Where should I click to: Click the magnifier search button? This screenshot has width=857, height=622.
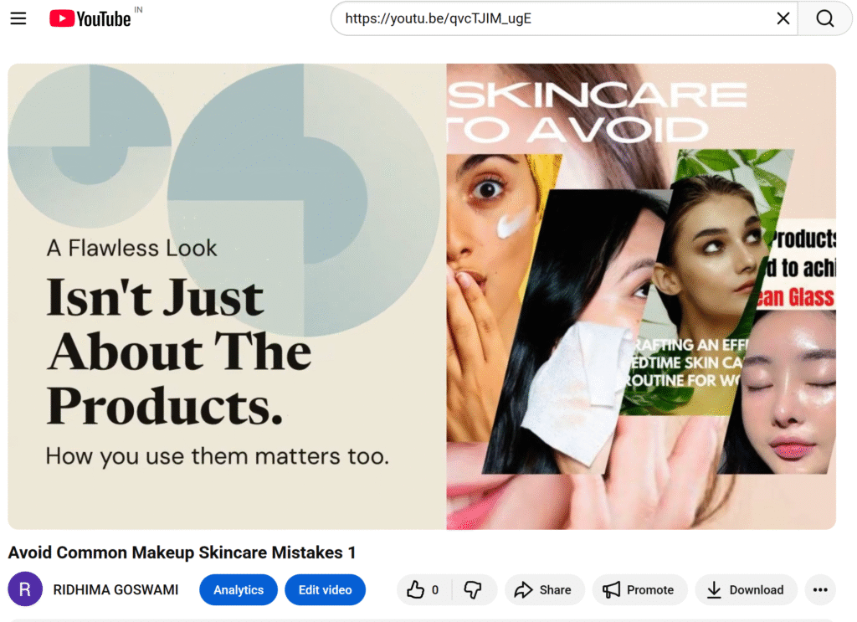(x=824, y=18)
